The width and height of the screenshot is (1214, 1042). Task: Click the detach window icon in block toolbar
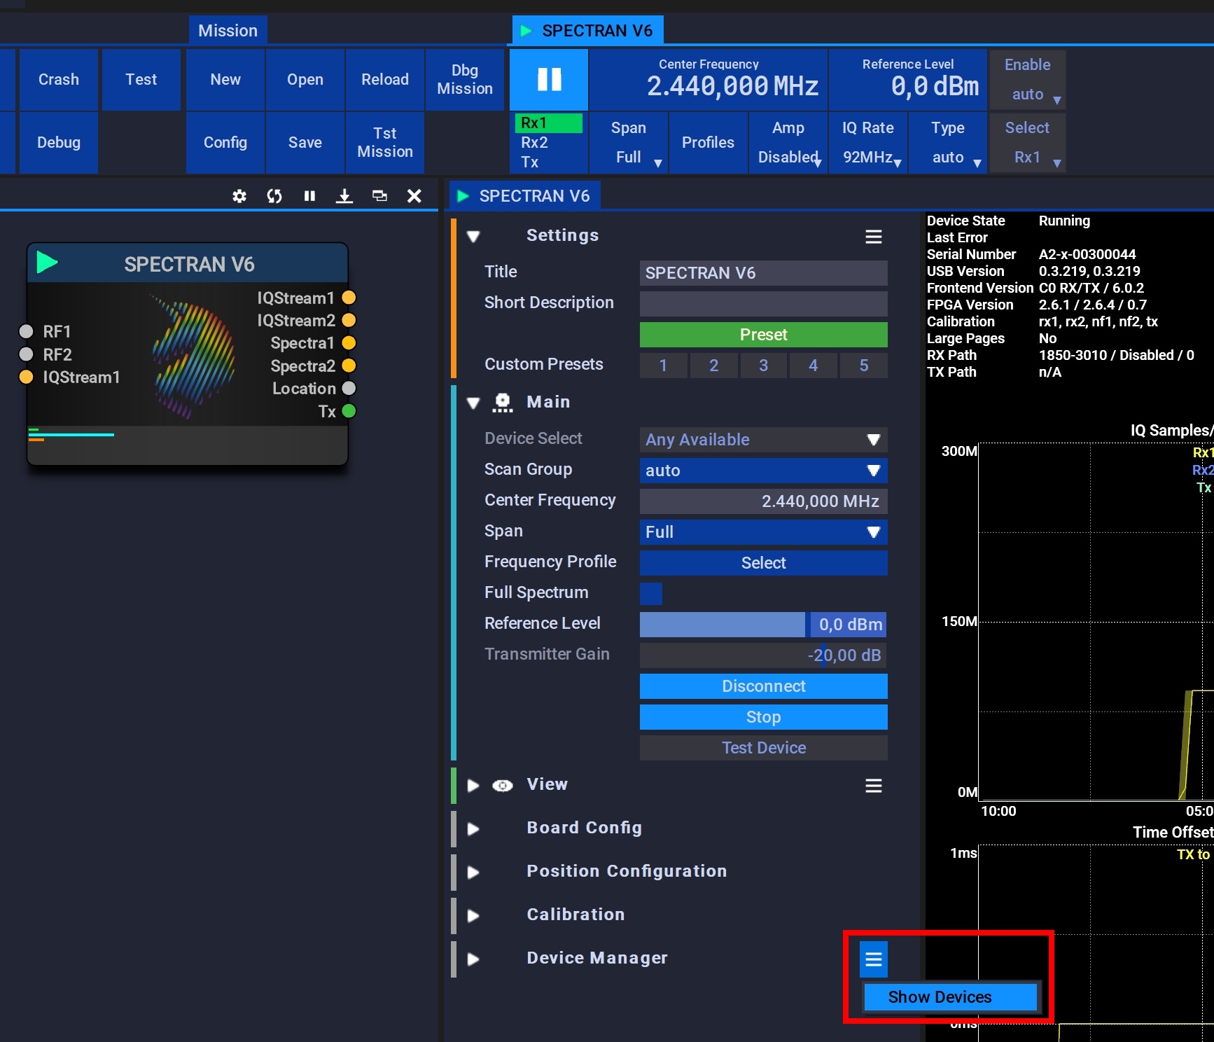(379, 196)
